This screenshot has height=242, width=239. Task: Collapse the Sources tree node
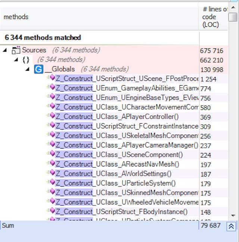click(4, 50)
